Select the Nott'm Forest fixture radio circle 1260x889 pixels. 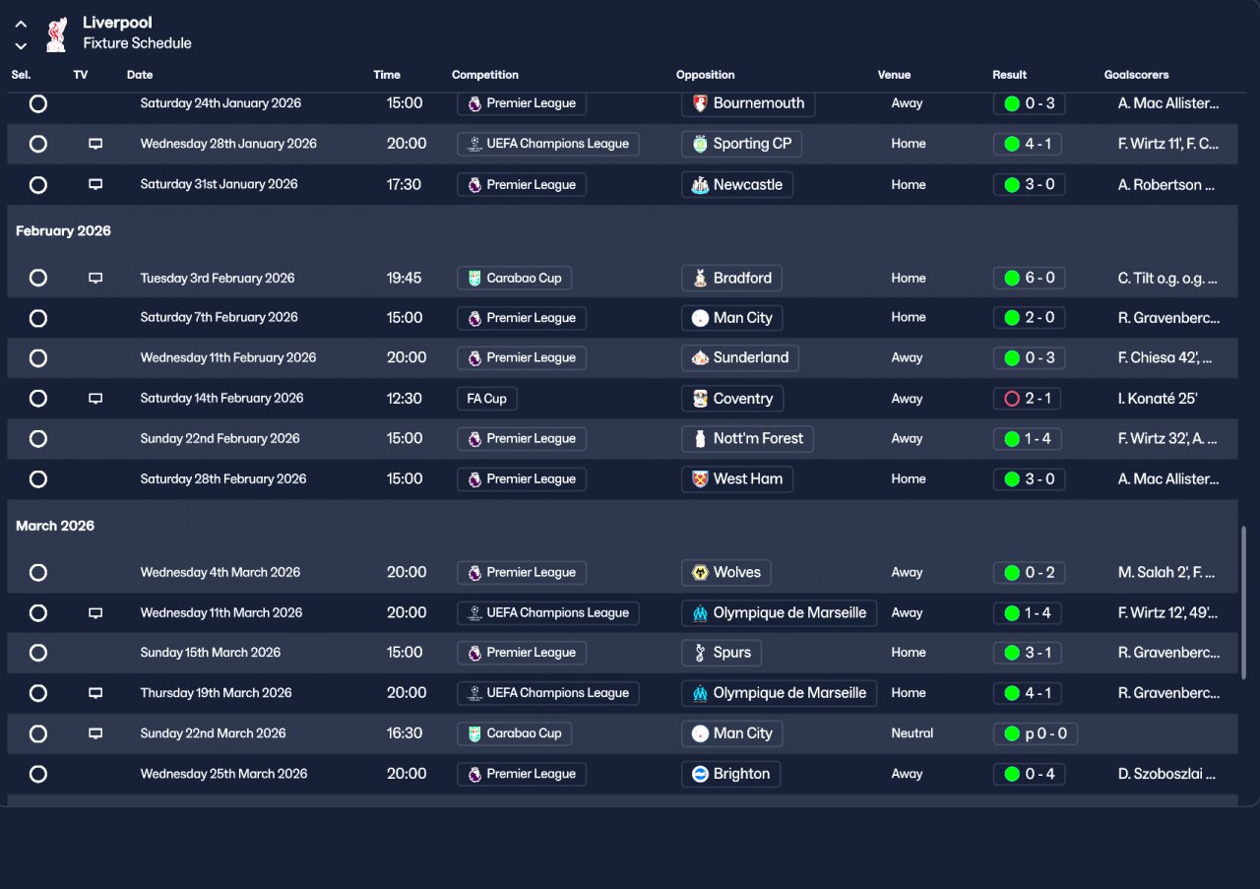coord(38,439)
